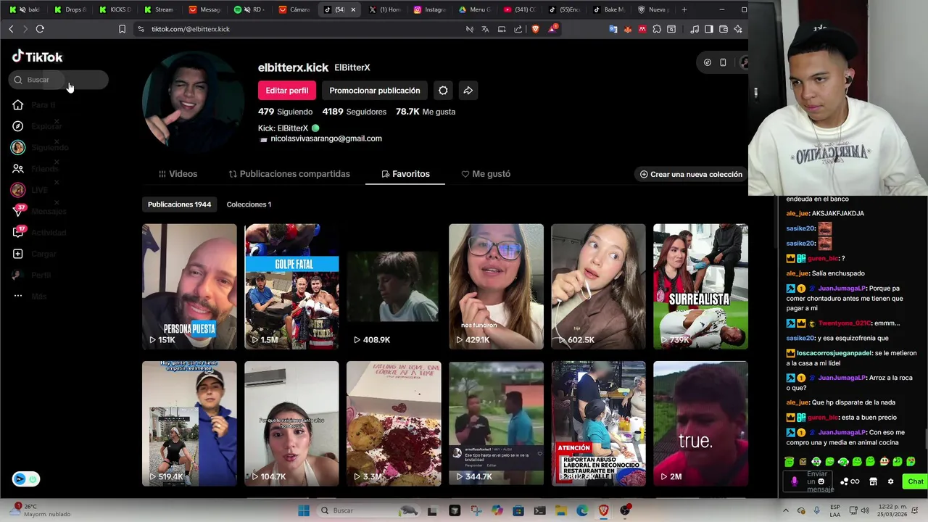Open the chat shop storefront icon
The height and width of the screenshot is (522, 928).
[873, 481]
